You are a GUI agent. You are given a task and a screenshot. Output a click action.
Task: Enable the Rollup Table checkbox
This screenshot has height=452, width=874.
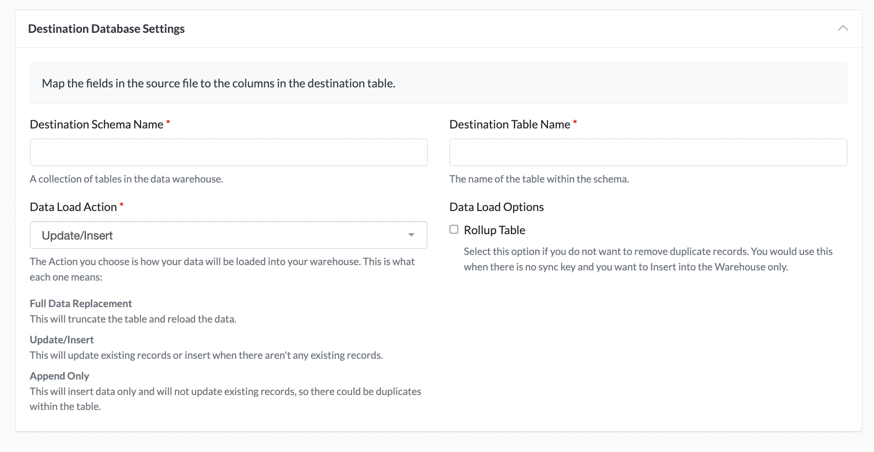(454, 229)
